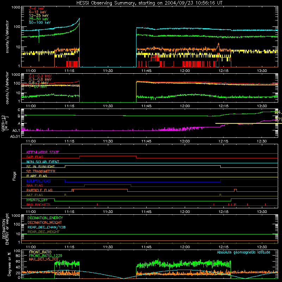The height and width of the screenshot is (282, 282).
Task: Click the MAX_DET_VS_TOT legend label
Action: pos(44,259)
